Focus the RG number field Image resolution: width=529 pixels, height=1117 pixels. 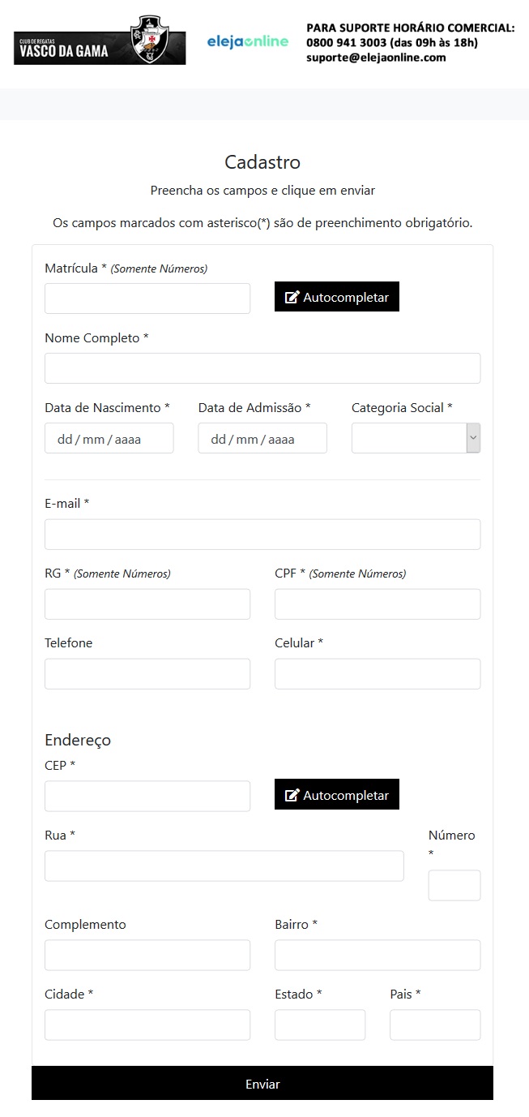[x=147, y=604]
